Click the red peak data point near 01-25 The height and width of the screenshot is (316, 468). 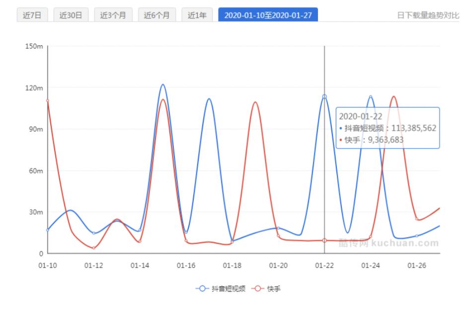(393, 97)
